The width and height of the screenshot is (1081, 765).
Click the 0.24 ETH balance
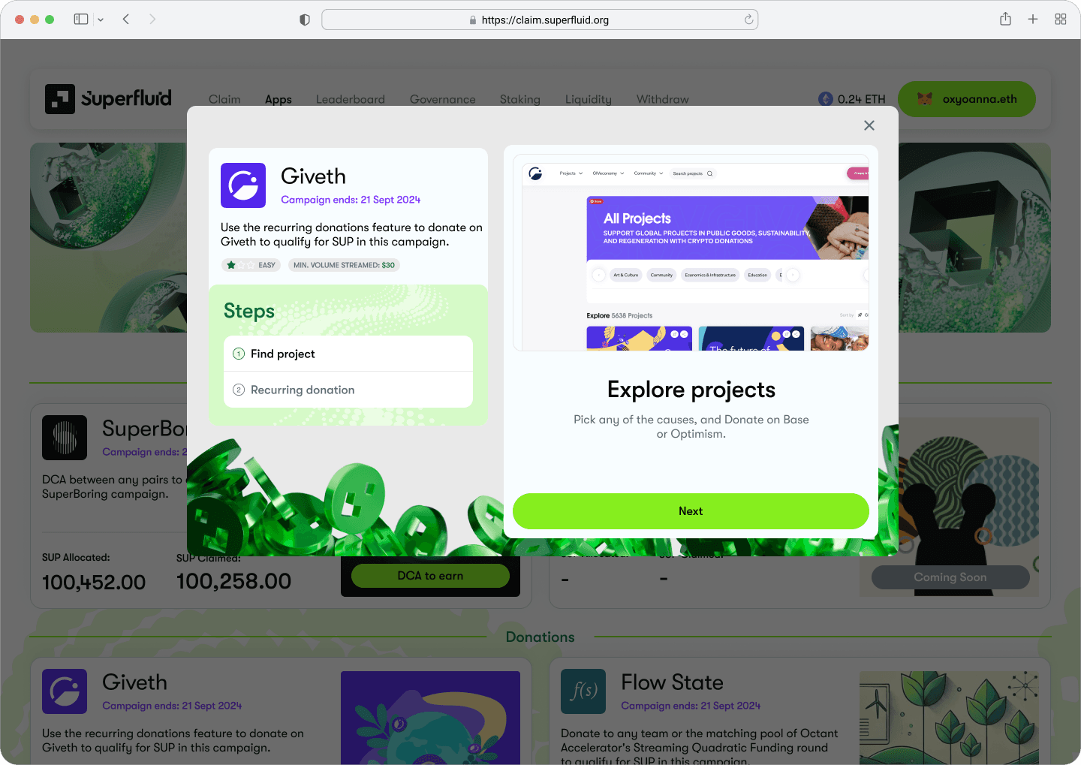point(862,99)
